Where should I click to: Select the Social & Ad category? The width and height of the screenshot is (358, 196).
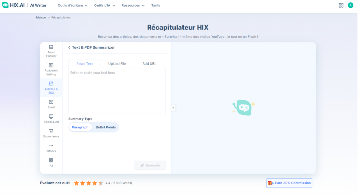pos(51,119)
